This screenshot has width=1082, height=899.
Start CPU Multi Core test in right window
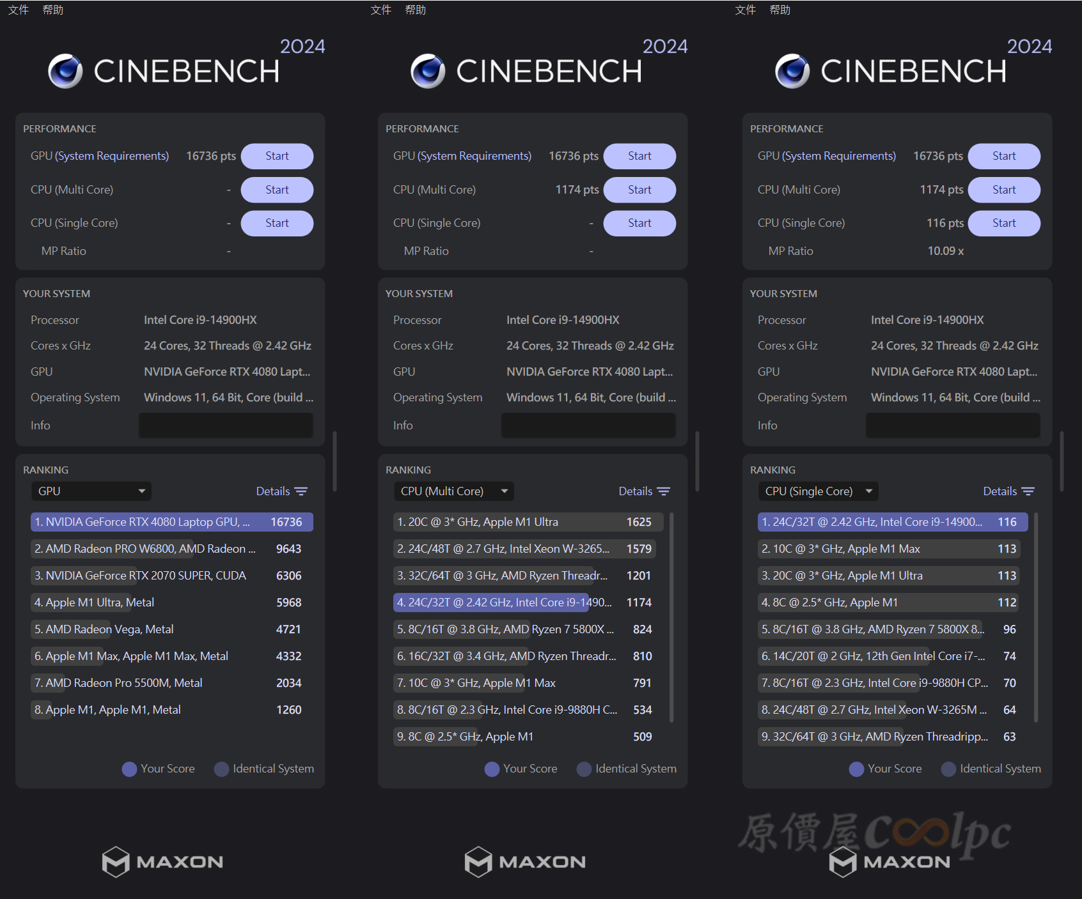[1004, 190]
